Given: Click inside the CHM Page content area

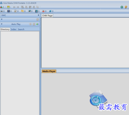Looking at the screenshot, I should tap(85, 42).
